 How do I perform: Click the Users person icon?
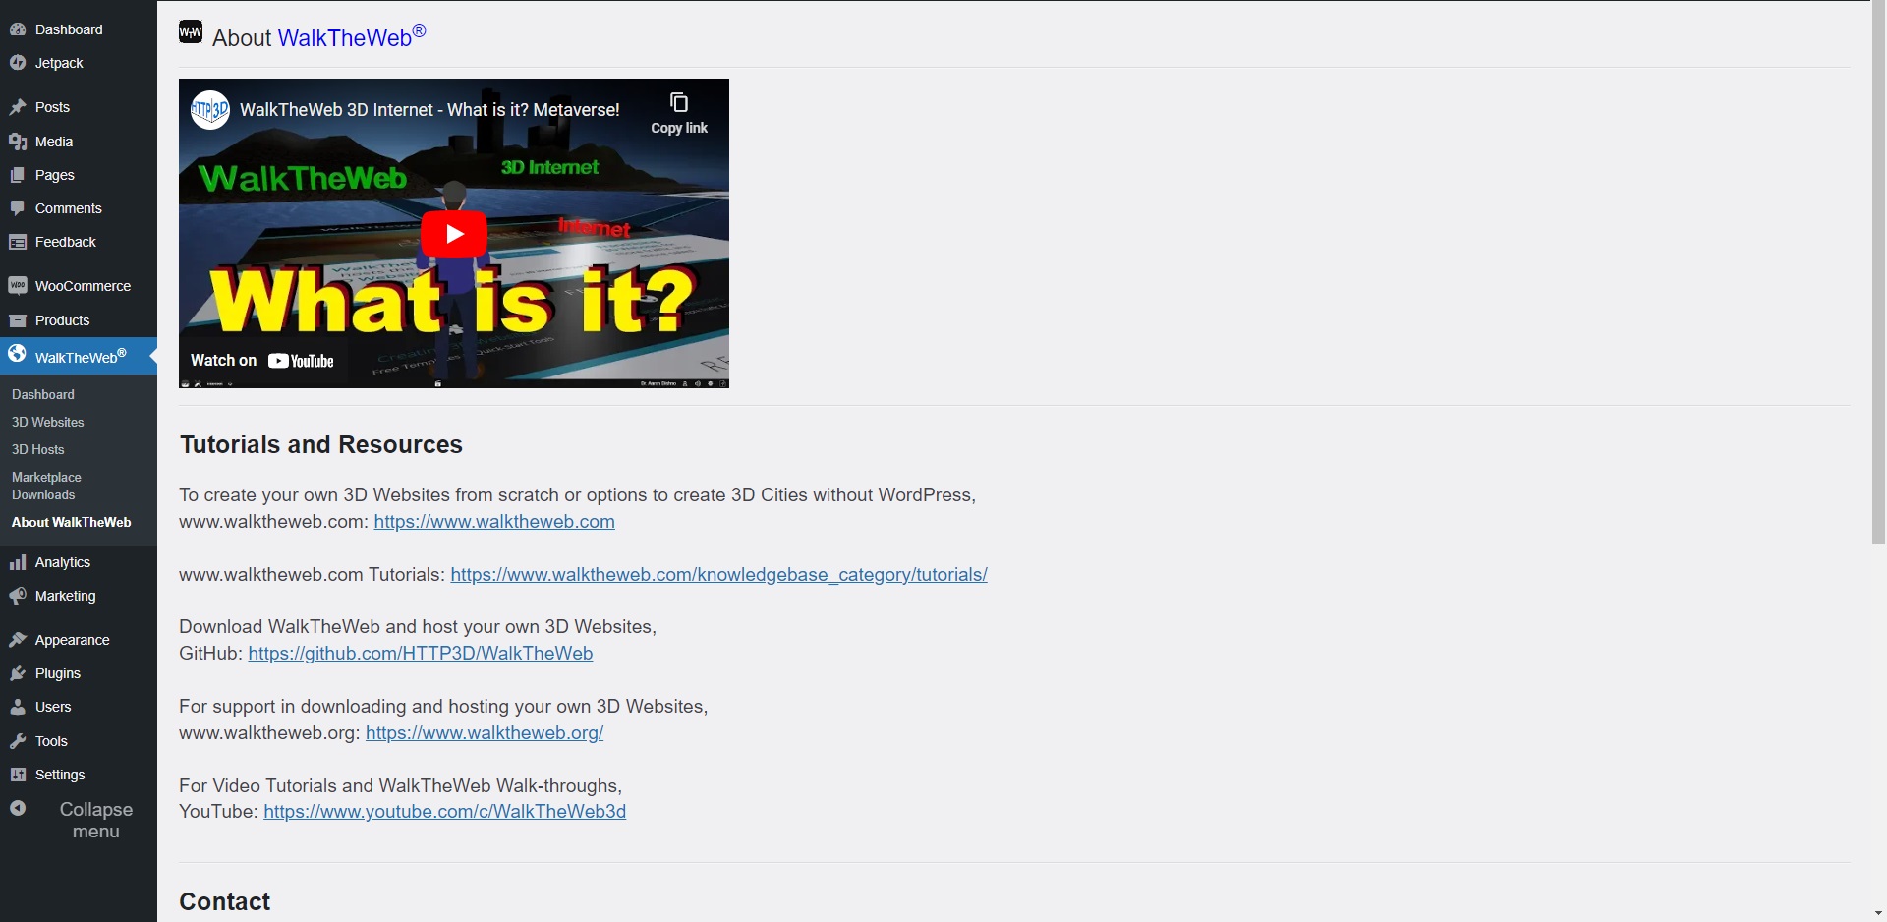18,707
